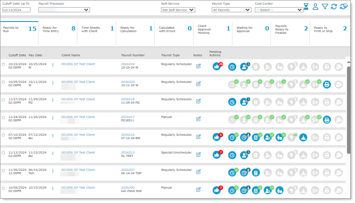The image size is (355, 203).
Task: Open payroll number 2024213 link
Action: (128, 153)
